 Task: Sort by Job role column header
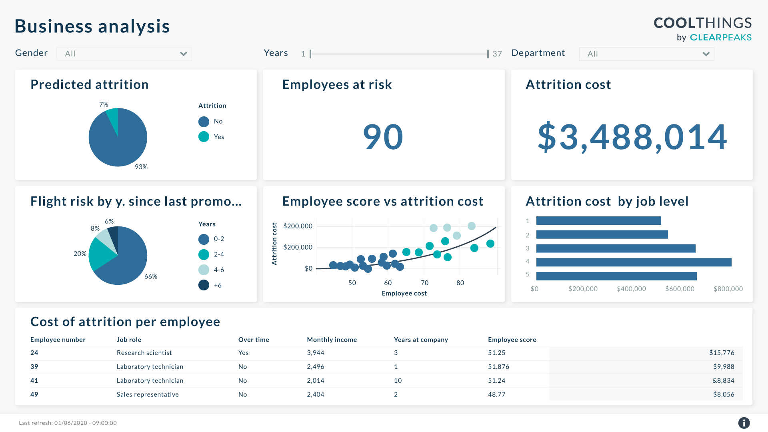pyautogui.click(x=129, y=340)
